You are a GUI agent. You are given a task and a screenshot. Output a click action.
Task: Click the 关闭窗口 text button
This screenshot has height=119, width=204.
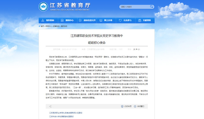click(x=141, y=106)
